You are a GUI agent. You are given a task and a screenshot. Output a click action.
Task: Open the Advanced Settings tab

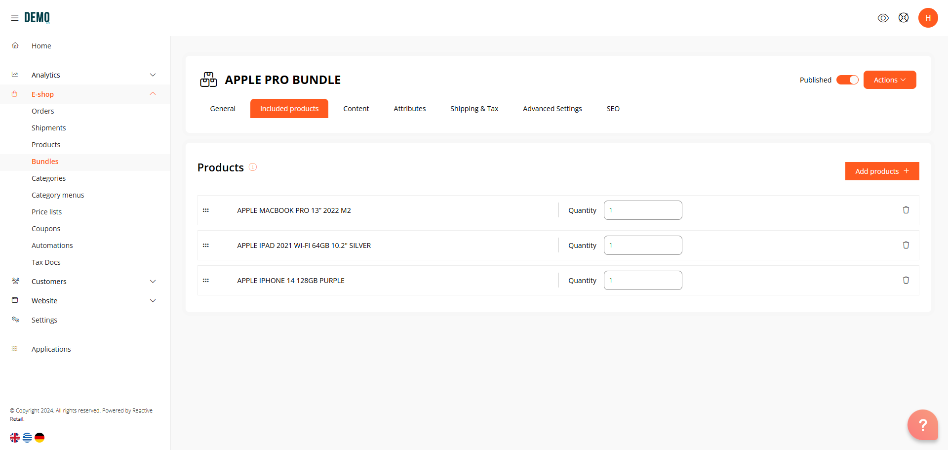pyautogui.click(x=553, y=109)
